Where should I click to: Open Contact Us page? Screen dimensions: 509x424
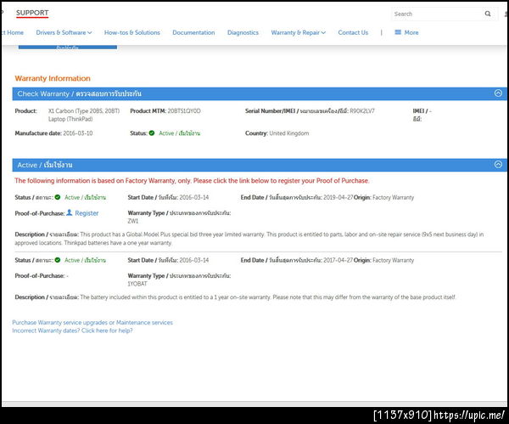[353, 32]
